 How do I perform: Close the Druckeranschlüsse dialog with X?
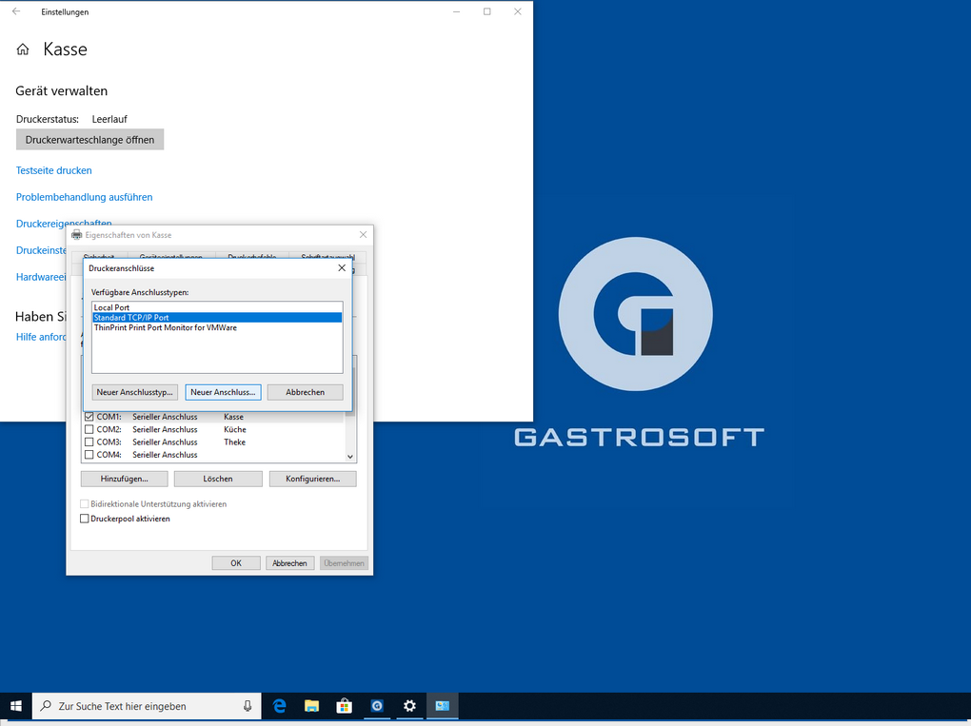(x=341, y=268)
